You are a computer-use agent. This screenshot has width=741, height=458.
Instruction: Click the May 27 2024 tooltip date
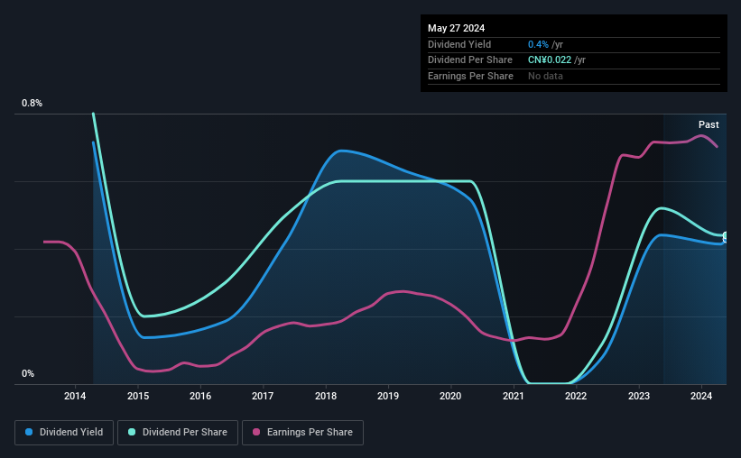point(456,28)
